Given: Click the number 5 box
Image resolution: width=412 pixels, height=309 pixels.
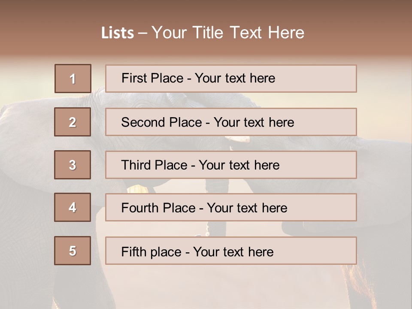Looking at the screenshot, I should (73, 251).
